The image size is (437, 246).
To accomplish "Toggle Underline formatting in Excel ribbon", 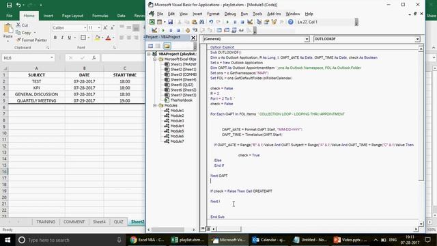I will point(70,38).
